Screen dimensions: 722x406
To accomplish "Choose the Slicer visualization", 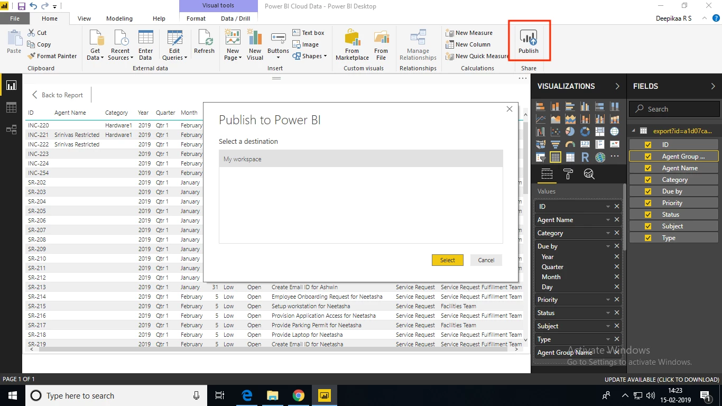I will 541,157.
